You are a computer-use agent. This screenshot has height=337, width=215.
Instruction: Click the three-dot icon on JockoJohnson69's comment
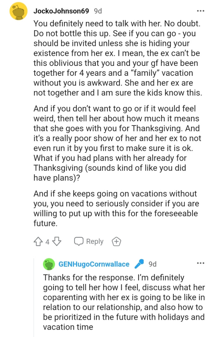tap(201, 10)
